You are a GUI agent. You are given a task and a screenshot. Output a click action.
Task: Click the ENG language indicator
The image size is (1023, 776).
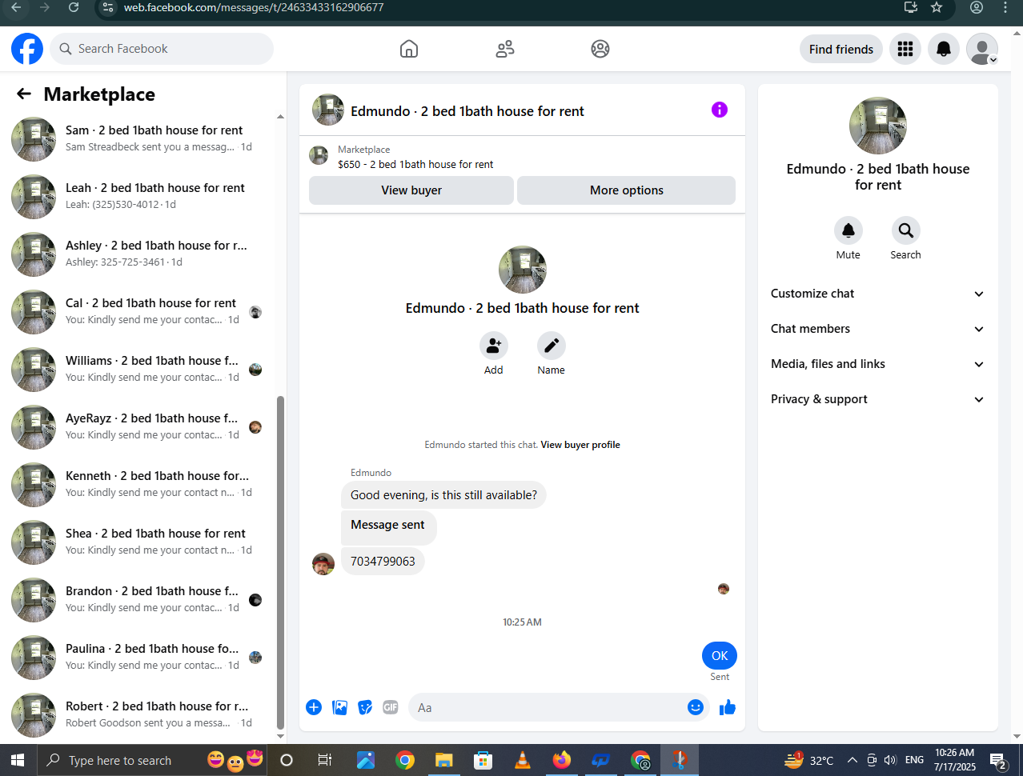tap(914, 760)
